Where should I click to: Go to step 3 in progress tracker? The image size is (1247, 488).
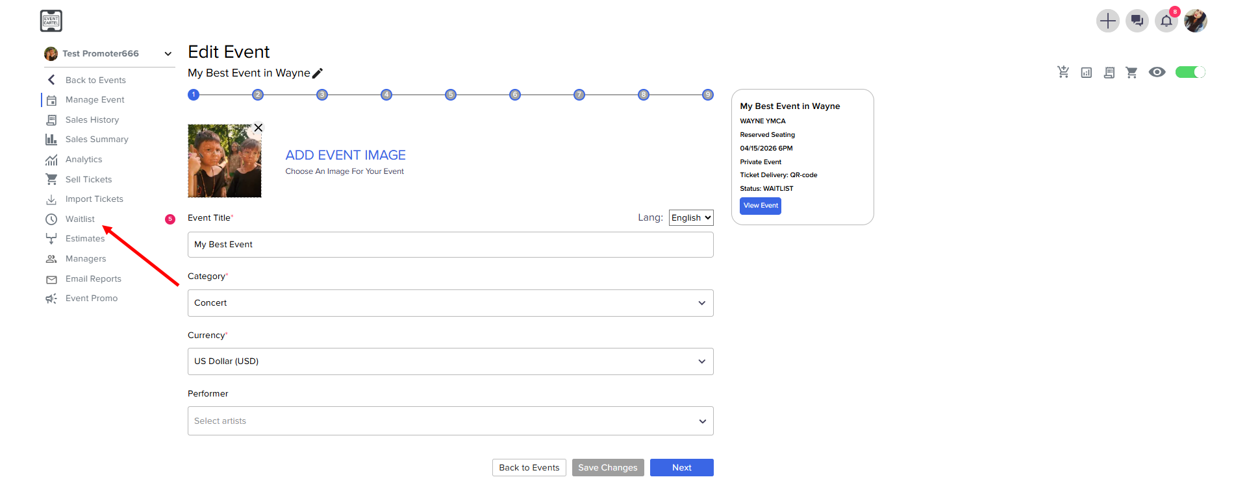click(x=322, y=95)
